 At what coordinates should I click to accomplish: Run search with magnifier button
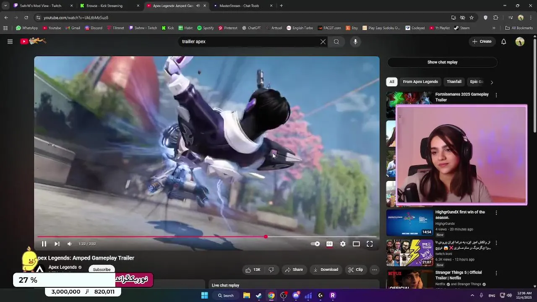(336, 42)
